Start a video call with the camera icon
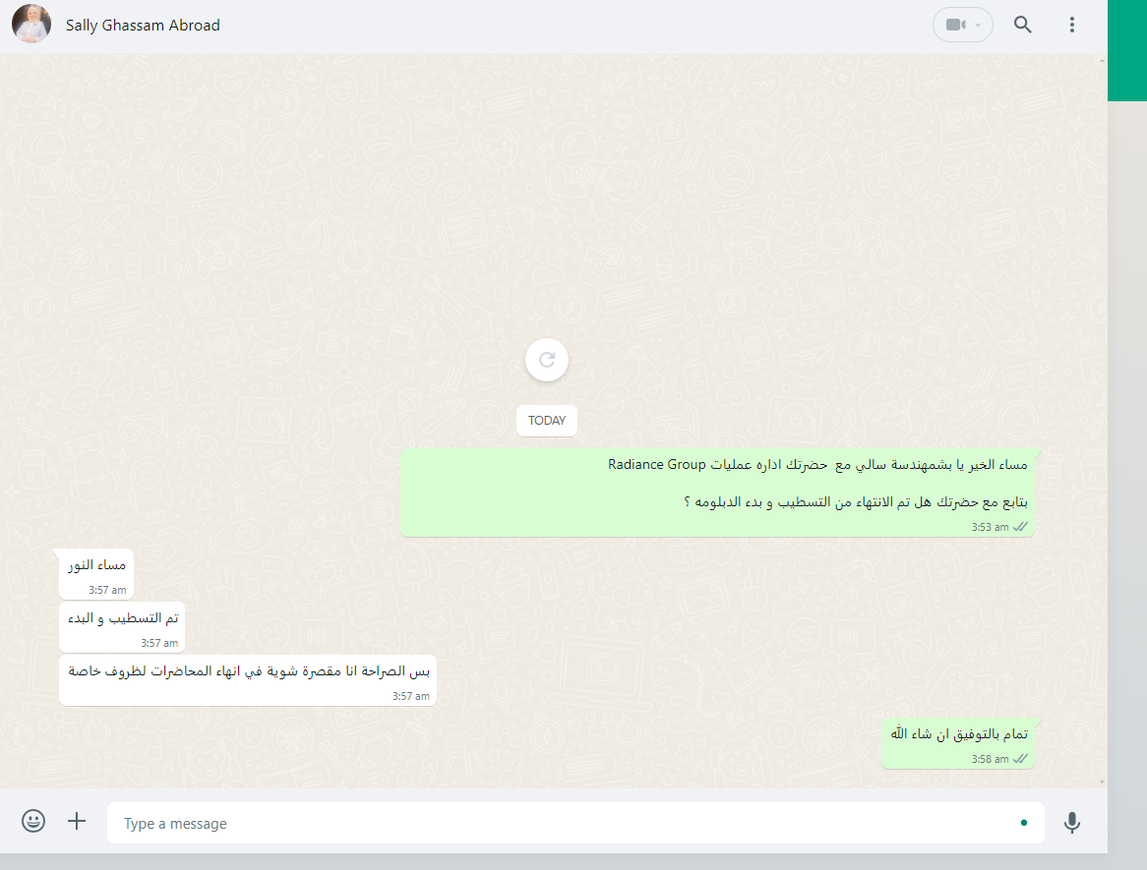The height and width of the screenshot is (870, 1147). (x=955, y=25)
